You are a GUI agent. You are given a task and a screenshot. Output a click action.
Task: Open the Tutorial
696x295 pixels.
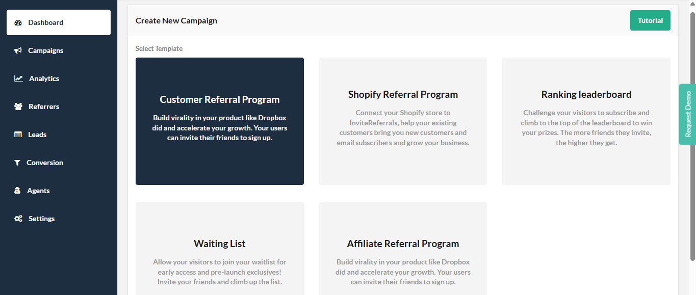[650, 20]
